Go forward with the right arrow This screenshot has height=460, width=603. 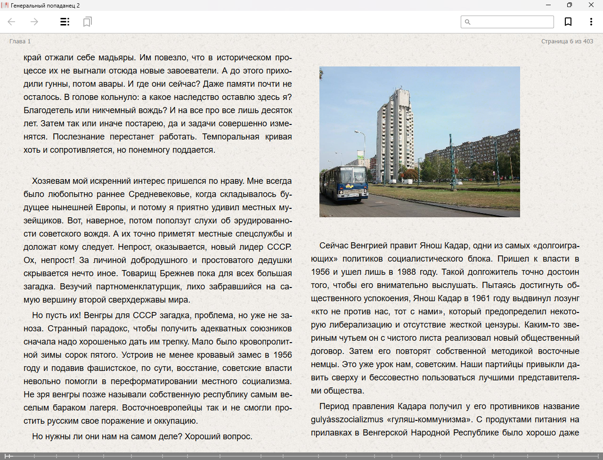pos(34,22)
